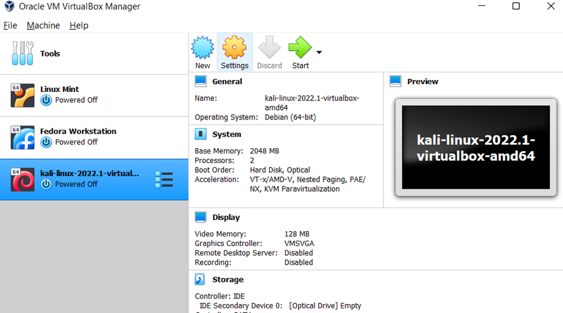Click Remote Desktop Server Disabled value
Screen dimensions: 563x313
[x=299, y=253]
